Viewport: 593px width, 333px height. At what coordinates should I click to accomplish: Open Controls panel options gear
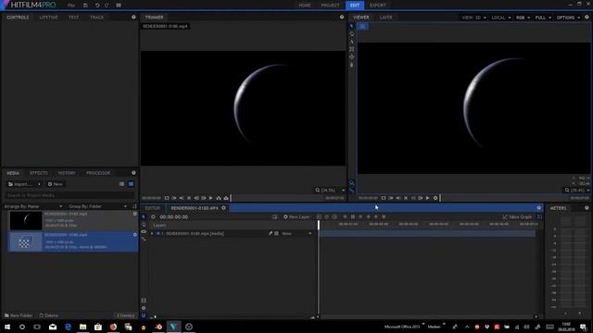(133, 17)
